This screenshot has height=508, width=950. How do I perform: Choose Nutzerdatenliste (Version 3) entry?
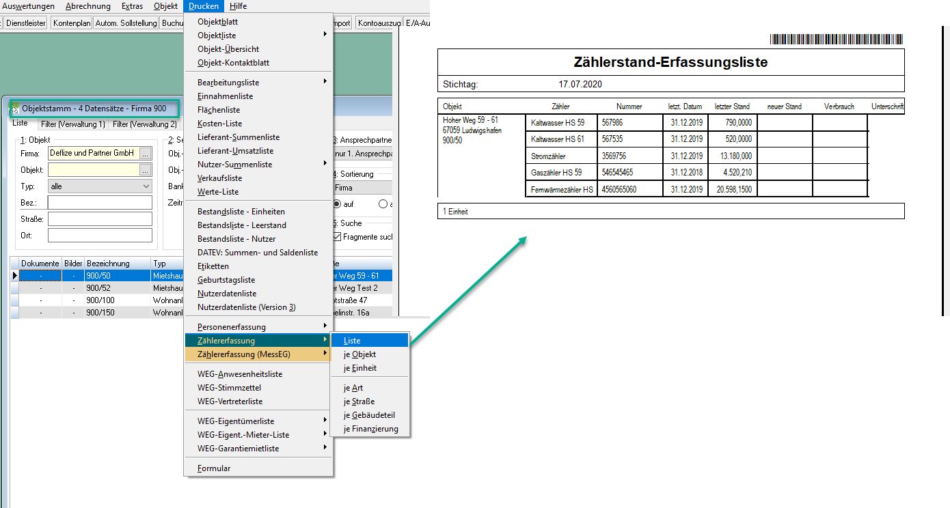258,307
